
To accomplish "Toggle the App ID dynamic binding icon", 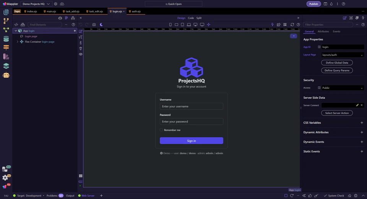I will pos(319,47).
